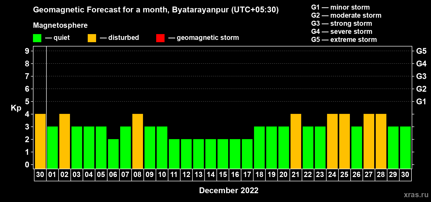Click the orange bar above date 25
Screen dimensions: 431x202
[345, 141]
